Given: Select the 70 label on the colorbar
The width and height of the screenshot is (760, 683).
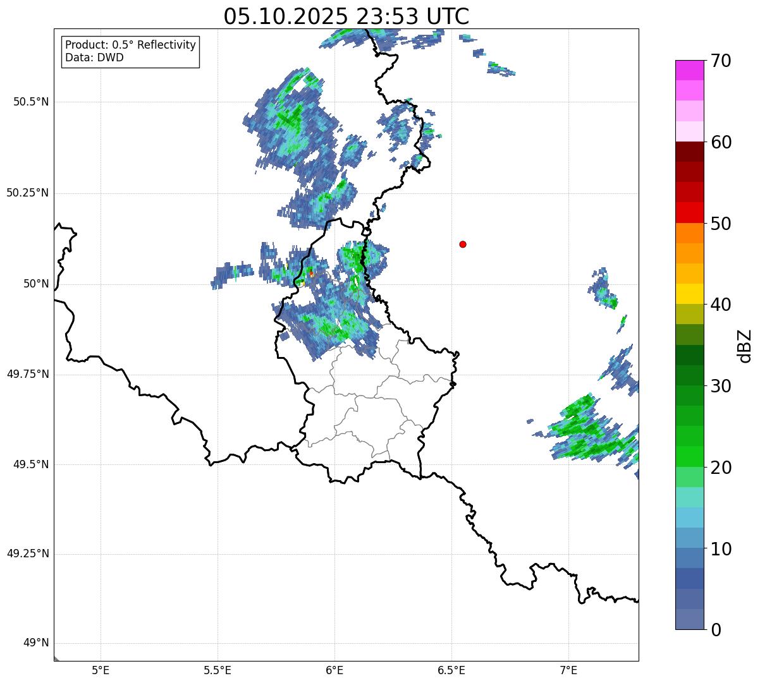Looking at the screenshot, I should click(x=720, y=61).
